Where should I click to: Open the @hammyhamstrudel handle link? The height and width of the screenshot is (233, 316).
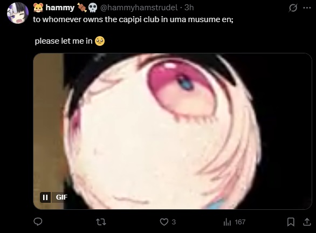coord(139,8)
